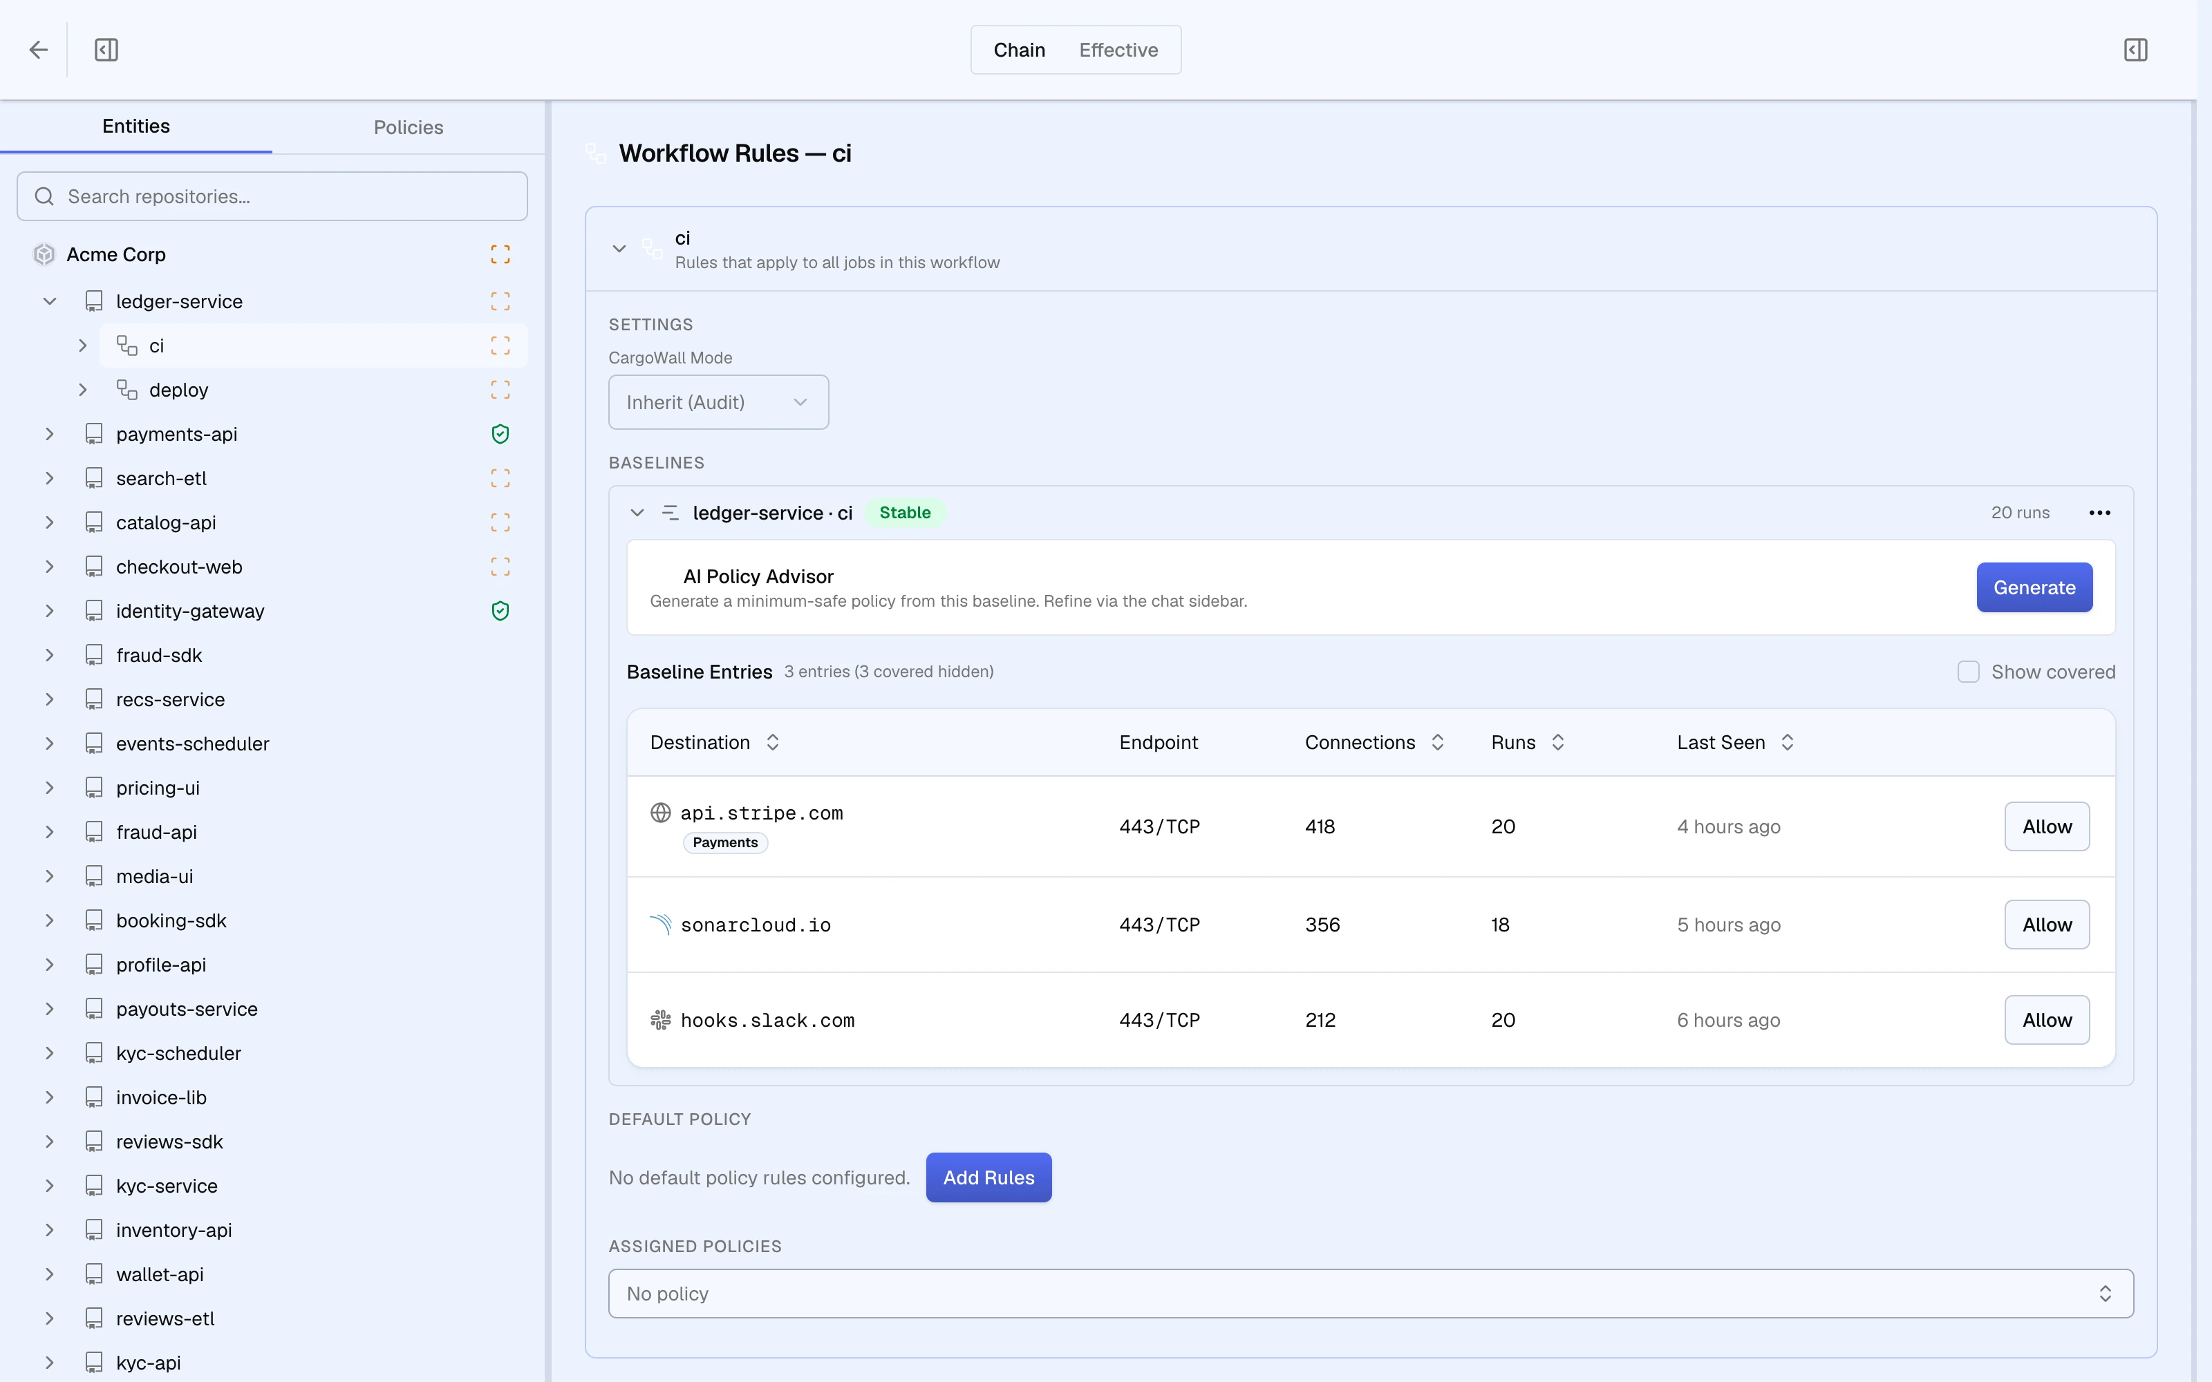Screen dimensions: 2212x1382
Task: Switch to the Effective view
Action: point(1118,49)
